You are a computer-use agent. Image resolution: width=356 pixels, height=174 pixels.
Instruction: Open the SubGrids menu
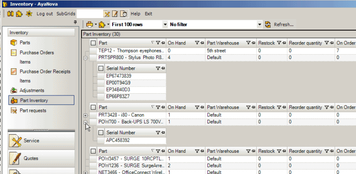click(x=66, y=14)
